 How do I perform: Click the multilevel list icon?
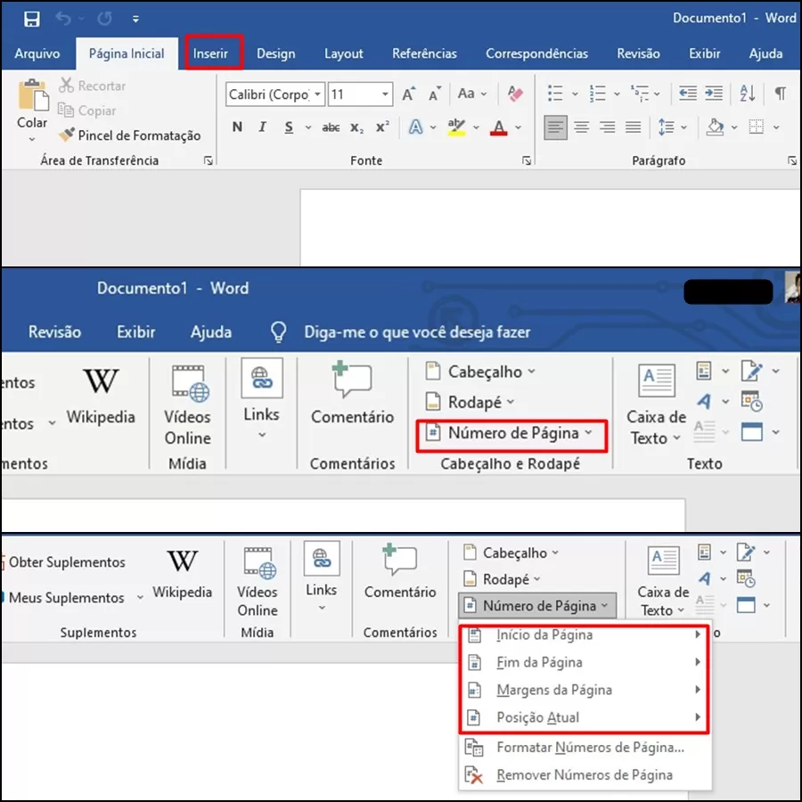pyautogui.click(x=639, y=94)
